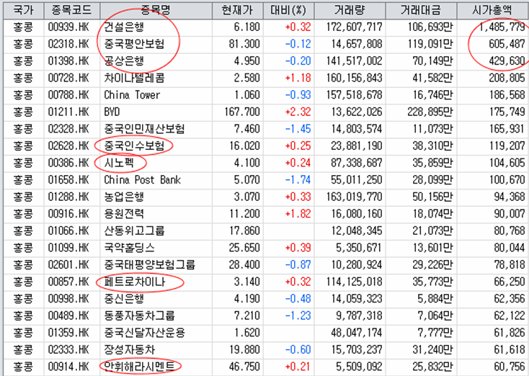The height and width of the screenshot is (376, 529).
Task: Click stock code 01398.HK
Action: (68, 61)
